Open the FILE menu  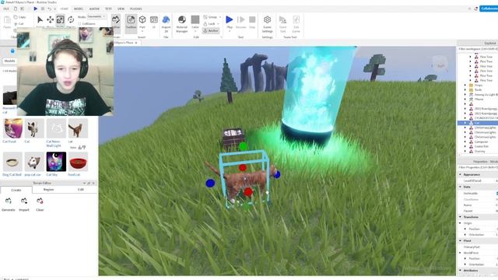point(6,9)
